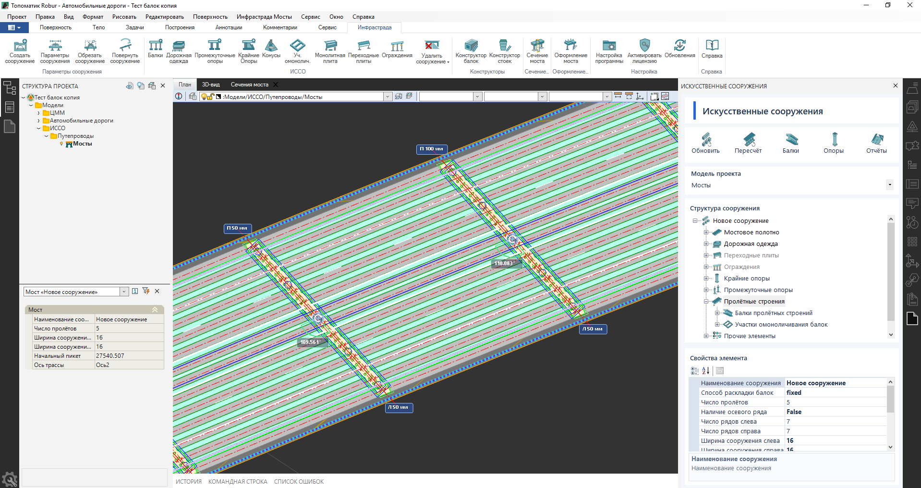Toggle filter icon beside Мост combo box
Screen dimensions: 921x488
click(146, 291)
